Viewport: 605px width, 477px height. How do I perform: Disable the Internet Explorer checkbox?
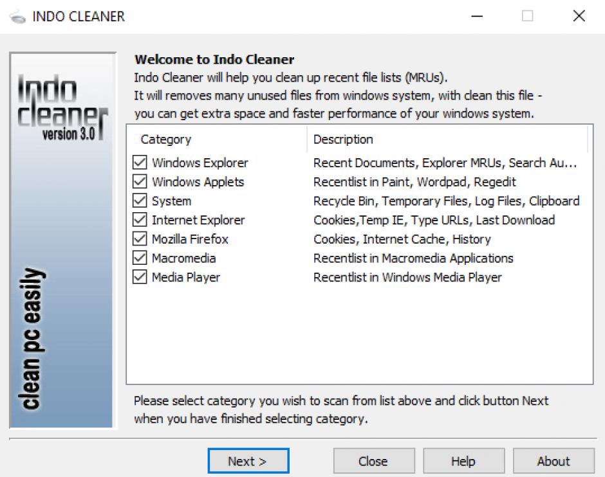[140, 221]
